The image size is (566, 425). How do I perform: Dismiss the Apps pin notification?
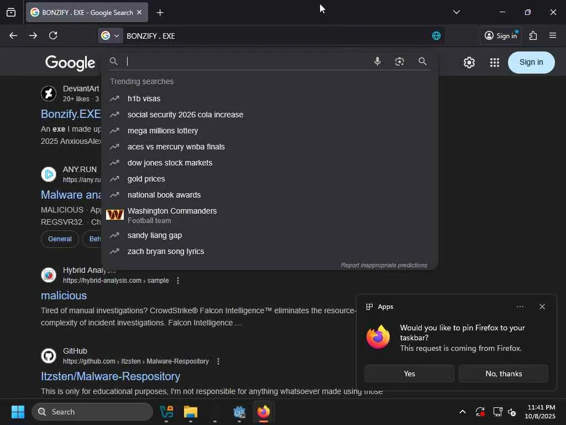pyautogui.click(x=542, y=307)
